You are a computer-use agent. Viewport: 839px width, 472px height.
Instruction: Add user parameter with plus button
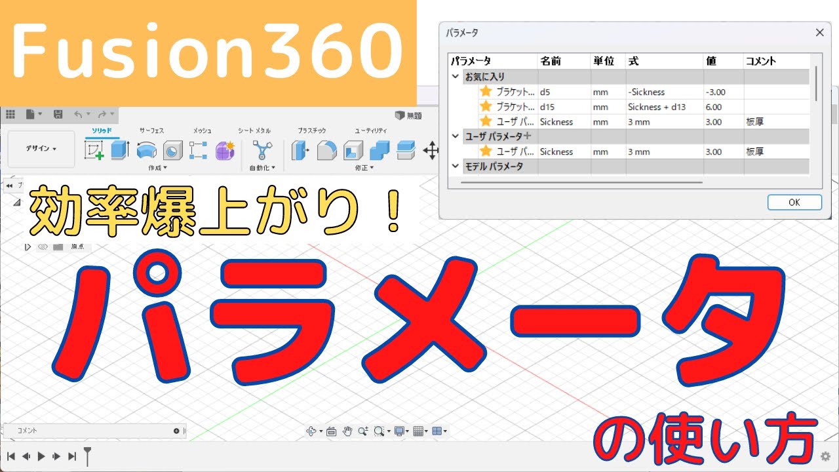pyautogui.click(x=526, y=136)
